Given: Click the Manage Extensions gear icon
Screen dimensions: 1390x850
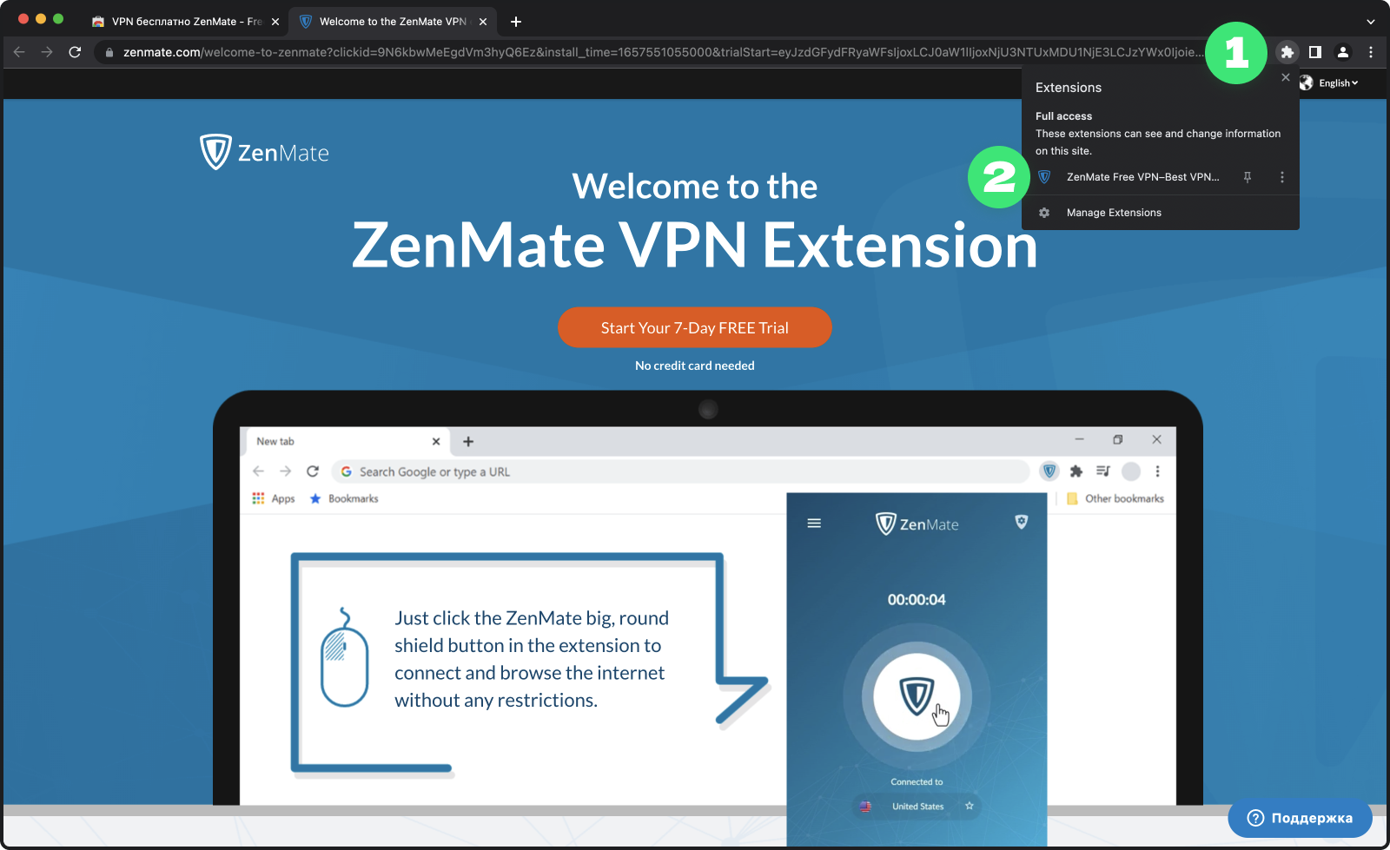Looking at the screenshot, I should [x=1044, y=213].
